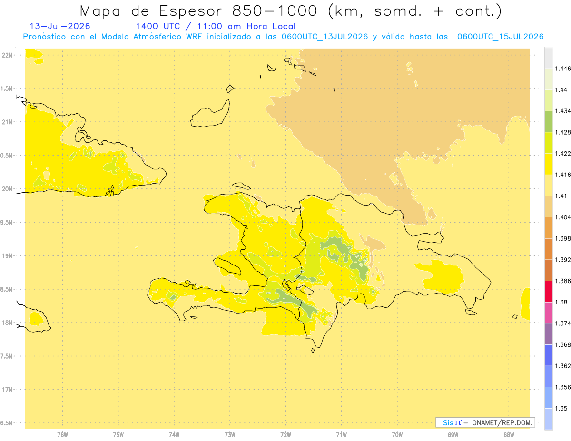The height and width of the screenshot is (441, 571).
Task: Click the 20N latitude axis label
Action: (8, 189)
